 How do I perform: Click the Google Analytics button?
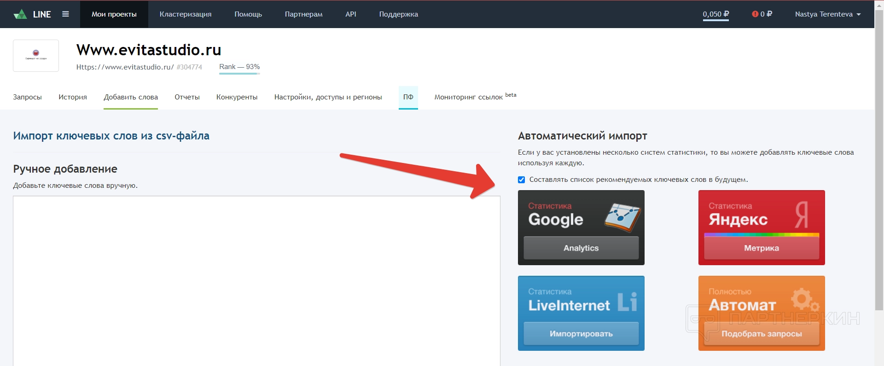point(581,248)
